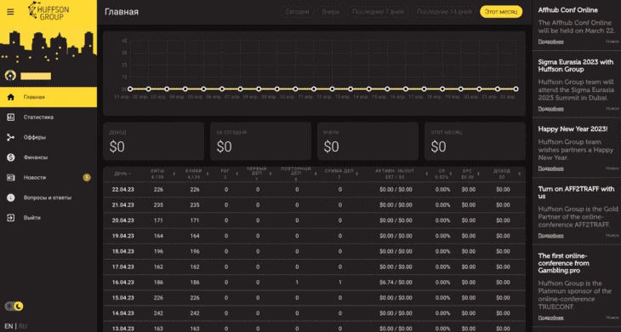Click the Доход $0 summary card
Screen dimensions: 621x332
[154, 141]
